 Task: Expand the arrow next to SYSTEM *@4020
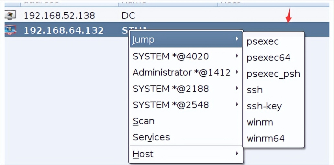[x=237, y=56]
